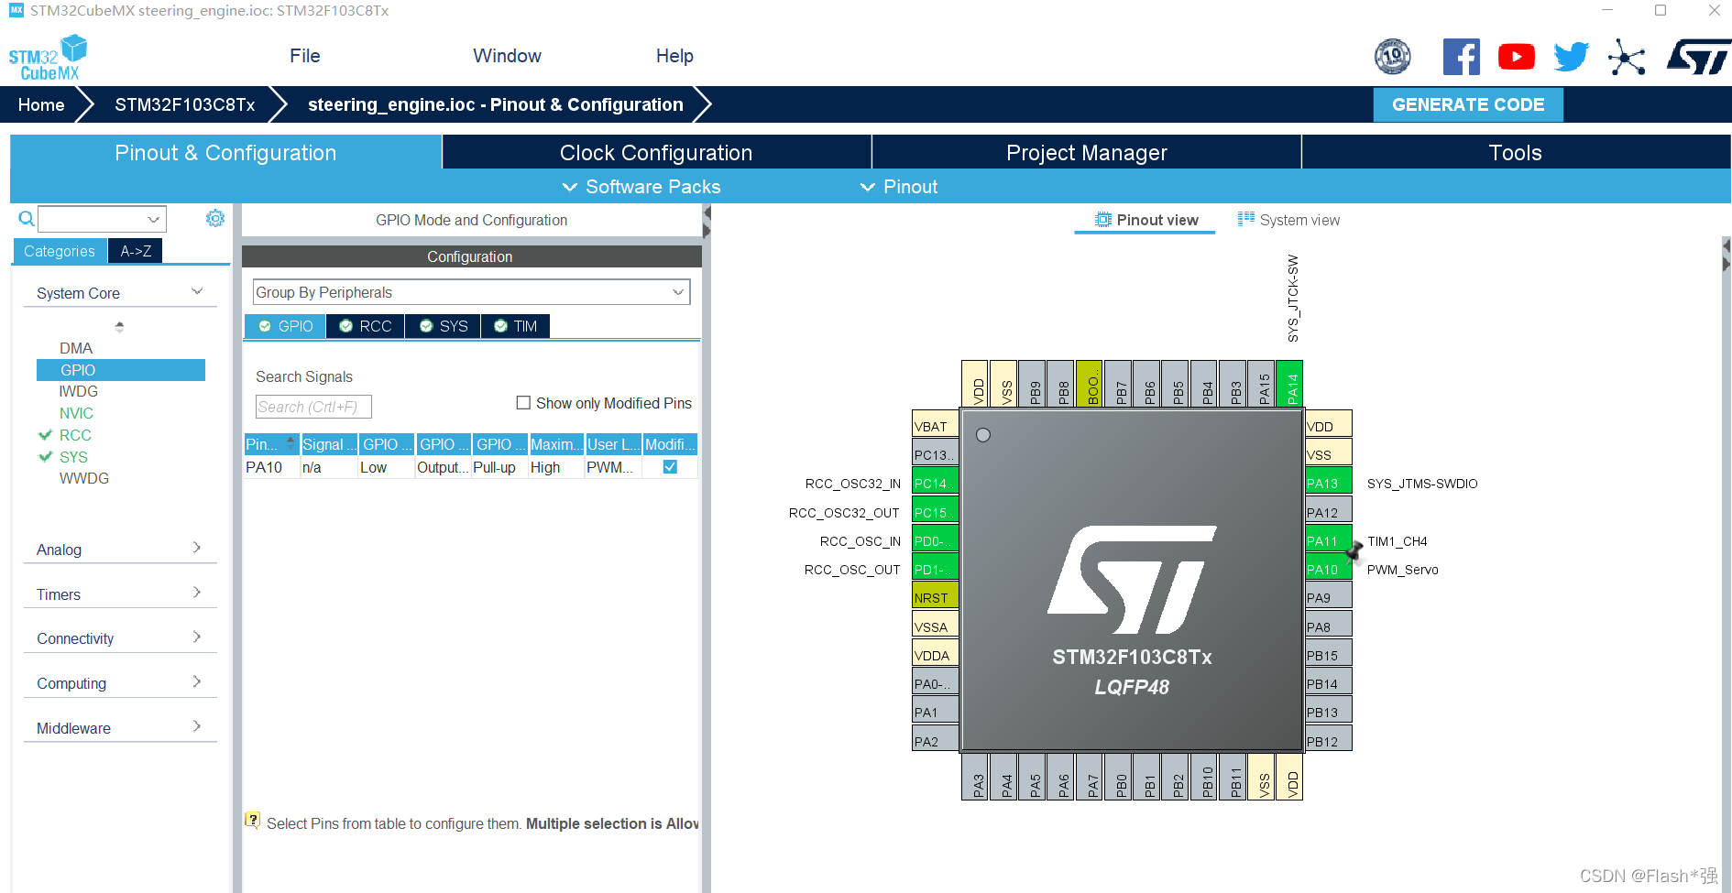Image resolution: width=1732 pixels, height=893 pixels.
Task: Go to Home breadcrumb
Action: click(41, 104)
